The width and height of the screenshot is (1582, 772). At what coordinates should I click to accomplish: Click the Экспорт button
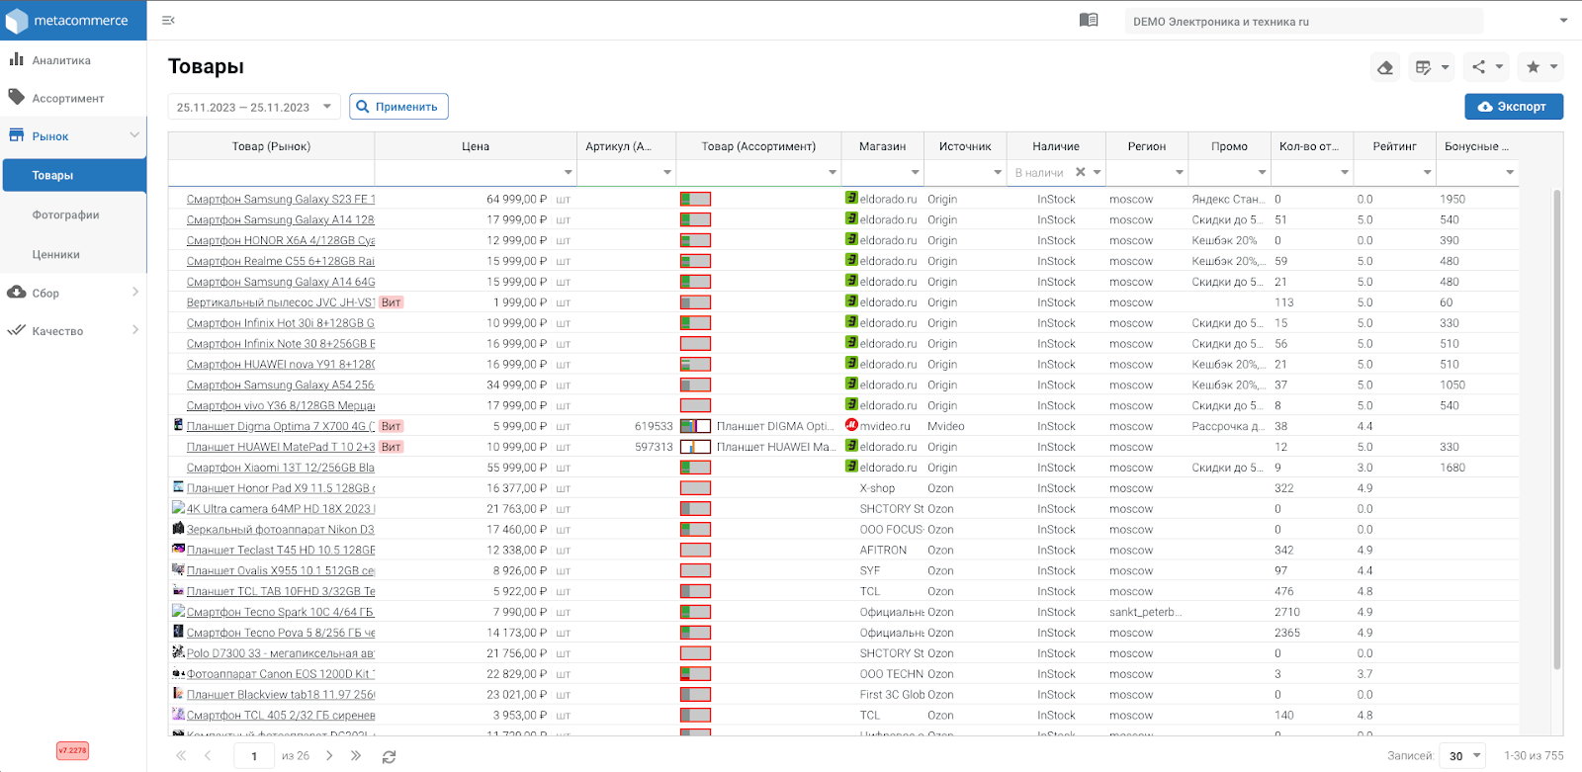[x=1513, y=107]
